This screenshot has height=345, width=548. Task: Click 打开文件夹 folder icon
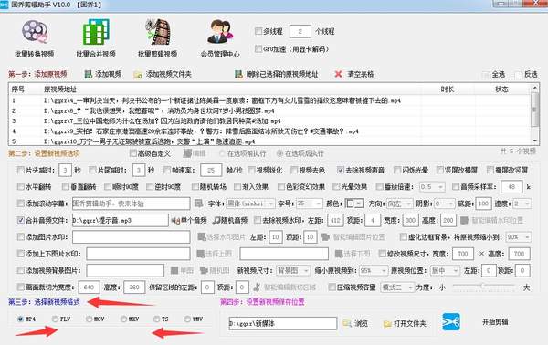[x=387, y=324]
